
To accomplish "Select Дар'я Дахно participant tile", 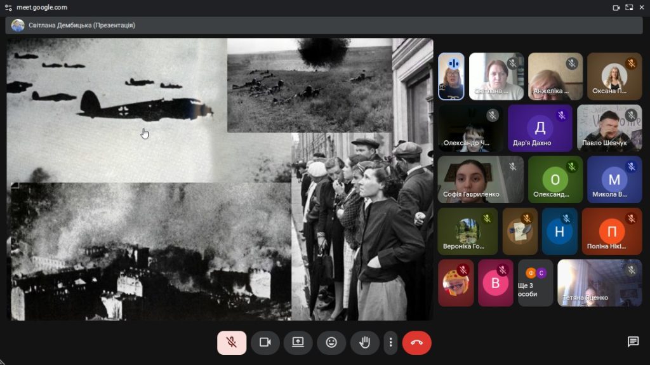I will pos(540,128).
